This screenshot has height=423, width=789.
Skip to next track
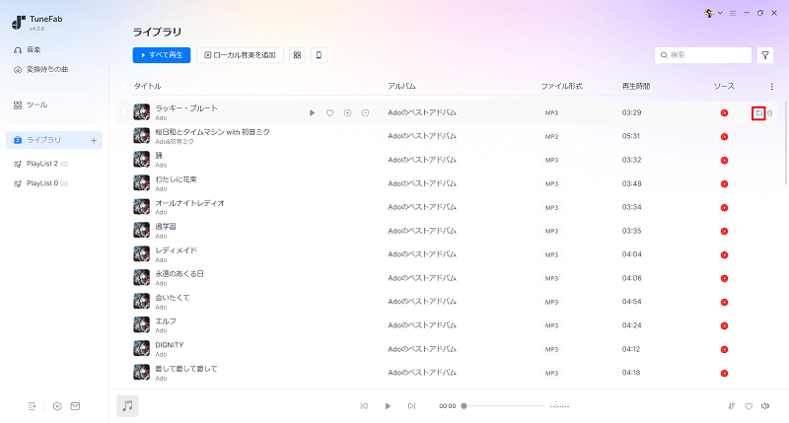click(411, 406)
